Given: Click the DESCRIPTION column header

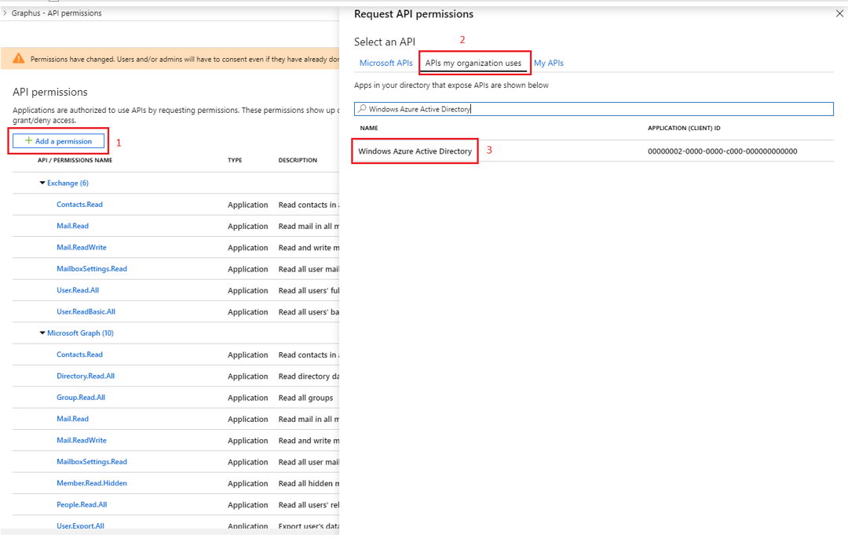Looking at the screenshot, I should [x=298, y=161].
